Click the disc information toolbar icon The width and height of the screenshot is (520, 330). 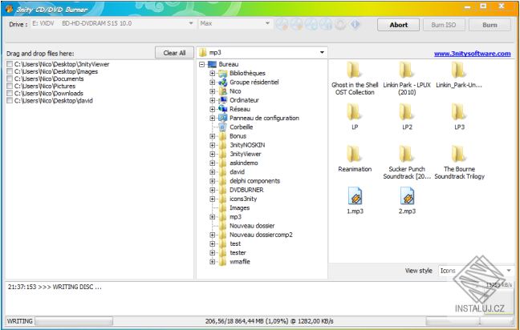pyautogui.click(x=326, y=24)
